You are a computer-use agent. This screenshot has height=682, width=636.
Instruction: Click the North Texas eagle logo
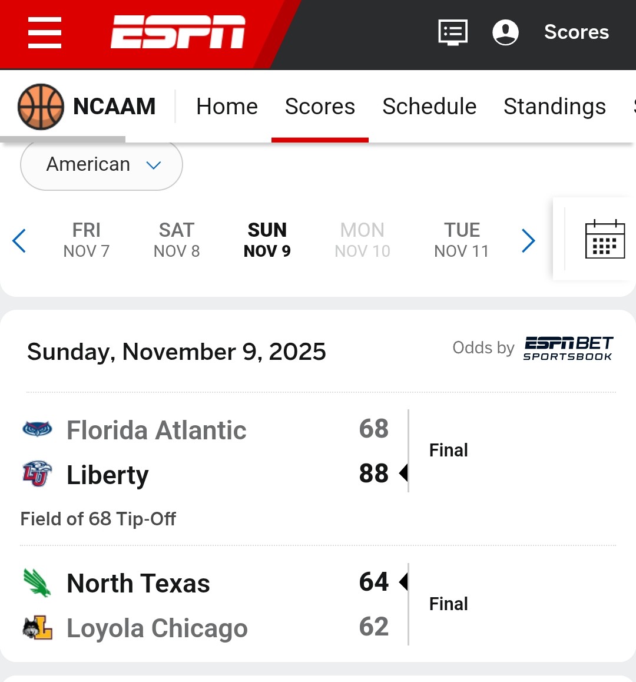(x=37, y=583)
